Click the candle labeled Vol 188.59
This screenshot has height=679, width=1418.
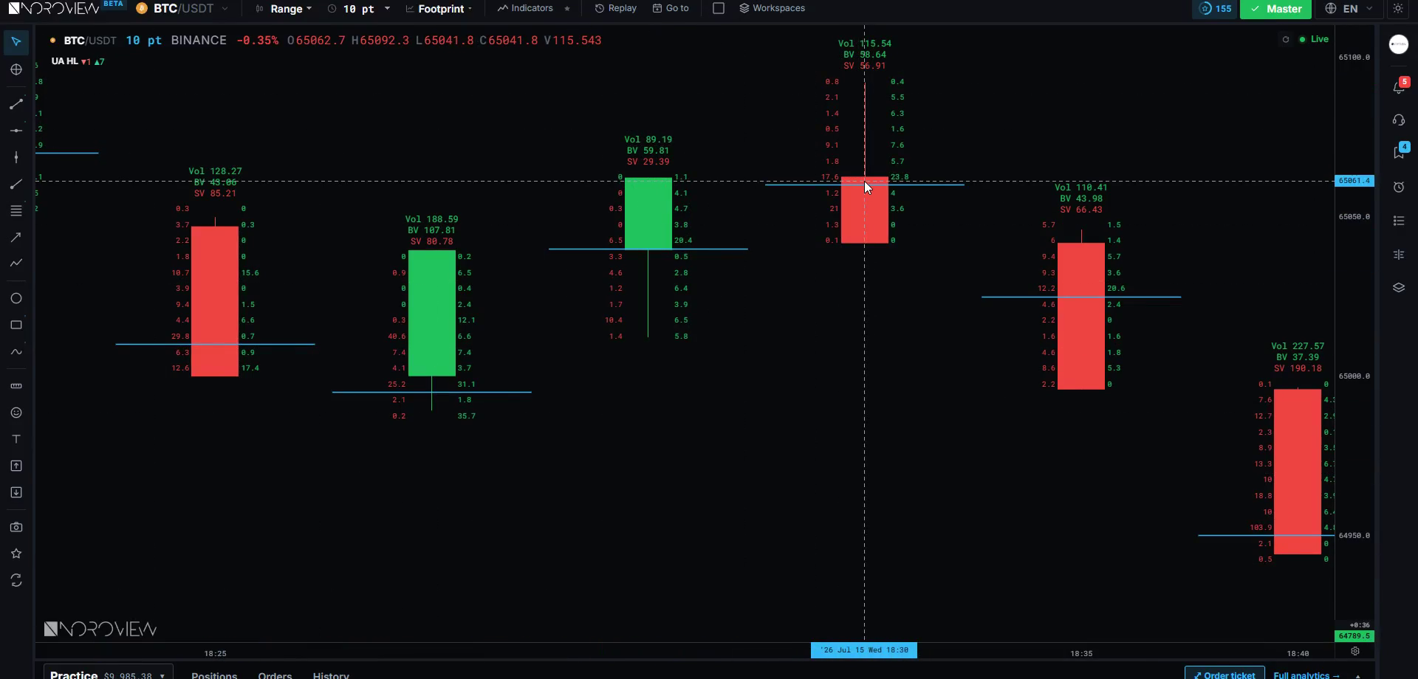432,313
